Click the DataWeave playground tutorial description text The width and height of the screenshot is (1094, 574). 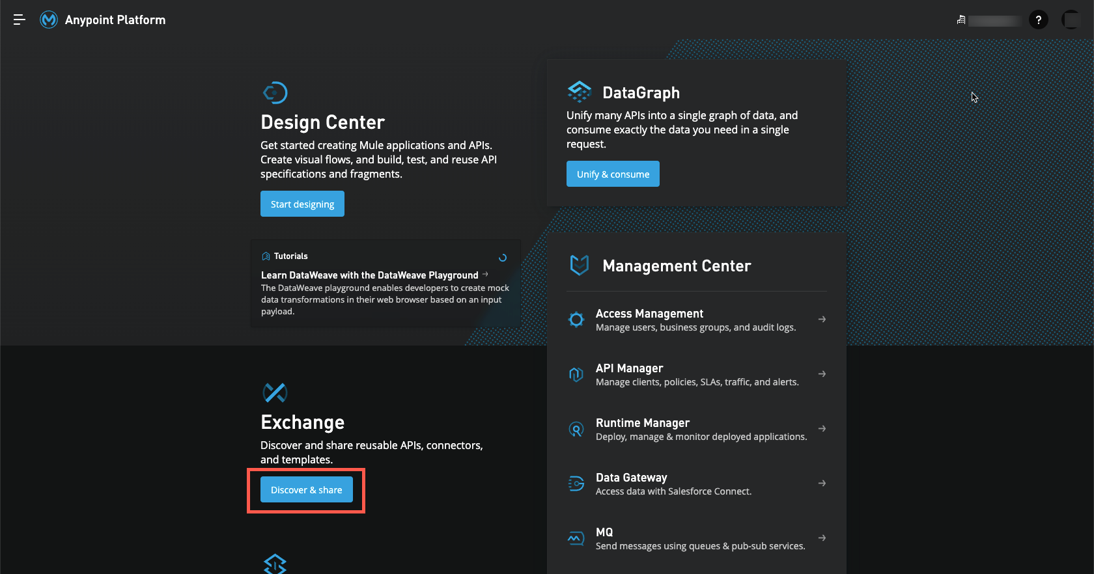[x=385, y=299]
